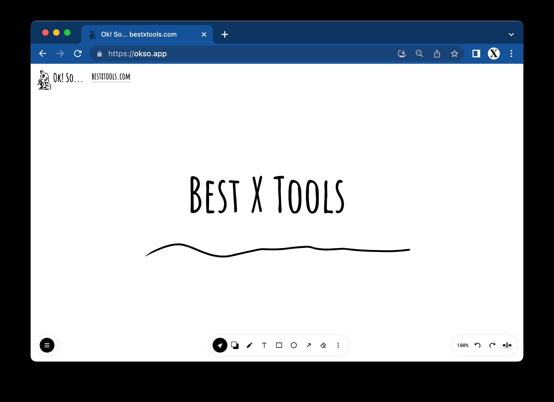Click the layers arrange tool icon
Viewport: 554px width, 402px height.
(x=235, y=345)
